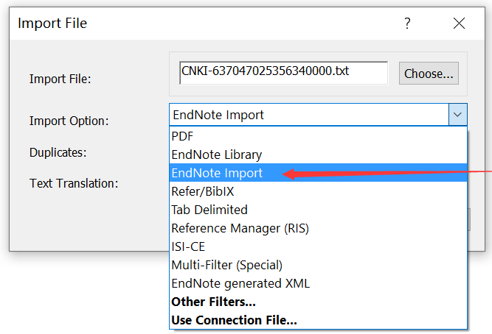492x334 pixels.
Task: Choose Multi-Filter (Special) option
Action: [x=226, y=265]
